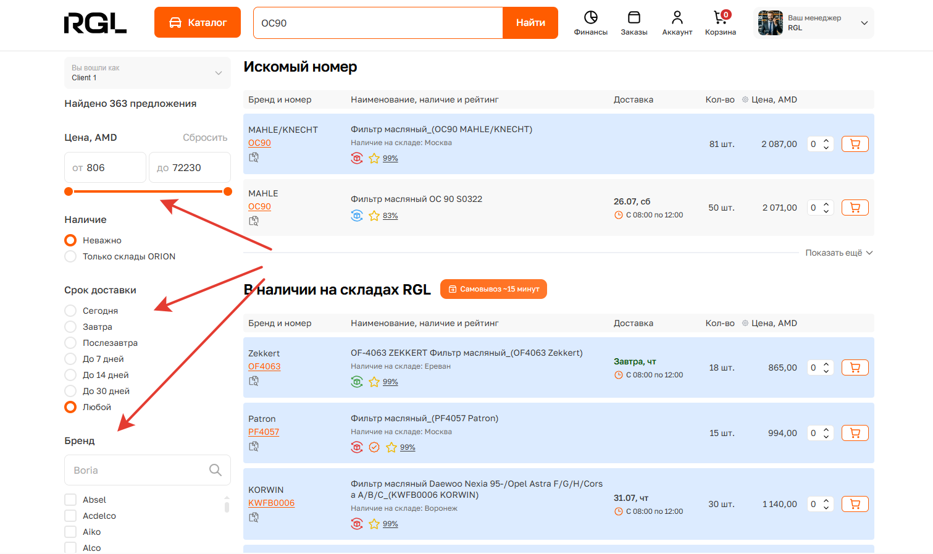Screen dimensions: 933x554
Task: Click right price slider handle
Action: (x=228, y=191)
